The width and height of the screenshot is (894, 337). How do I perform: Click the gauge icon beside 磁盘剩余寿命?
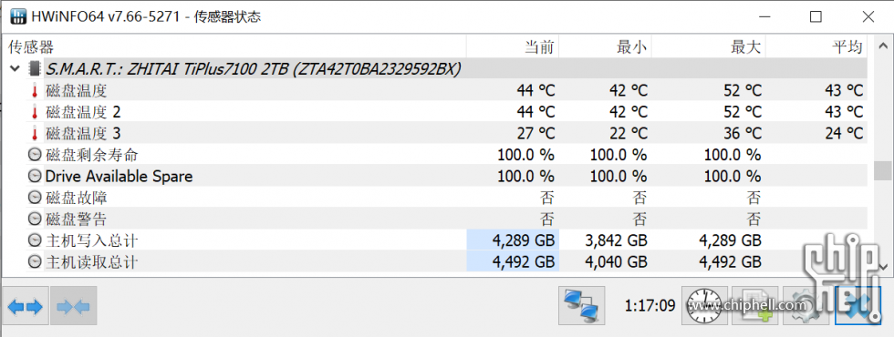pos(36,155)
